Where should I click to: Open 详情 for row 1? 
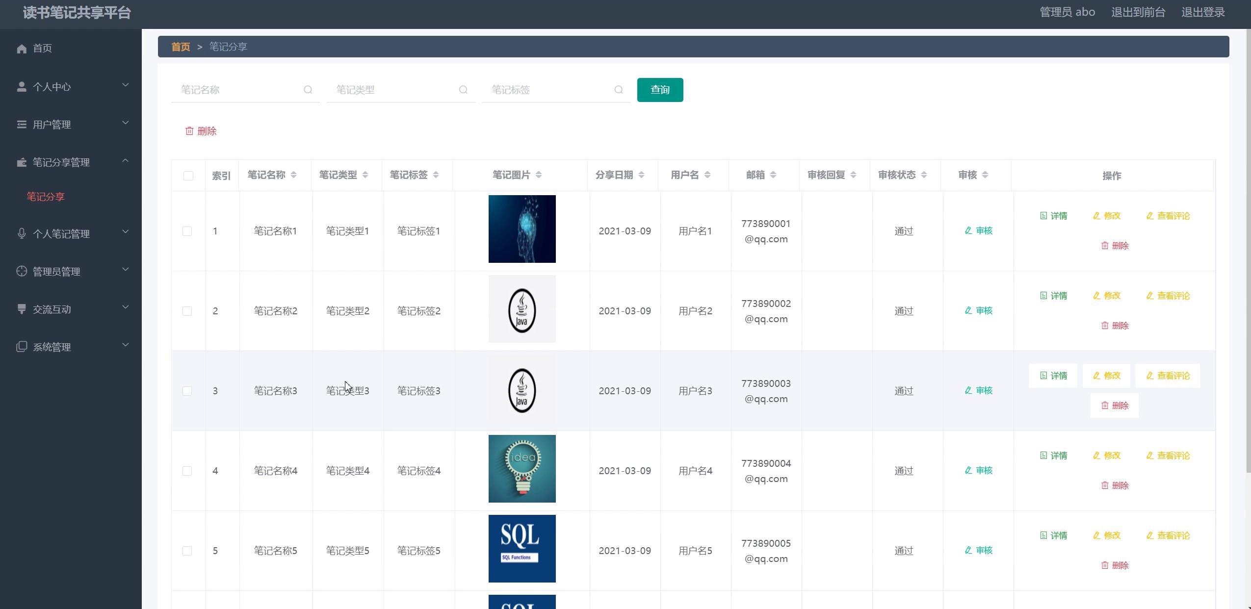1053,216
